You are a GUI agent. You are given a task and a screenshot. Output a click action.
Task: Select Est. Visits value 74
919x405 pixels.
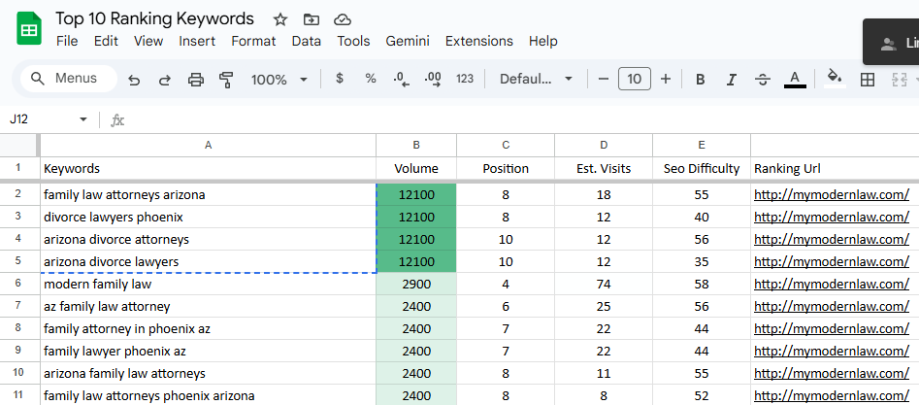coord(604,285)
